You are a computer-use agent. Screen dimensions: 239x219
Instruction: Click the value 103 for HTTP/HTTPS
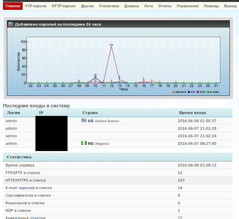click(181, 180)
